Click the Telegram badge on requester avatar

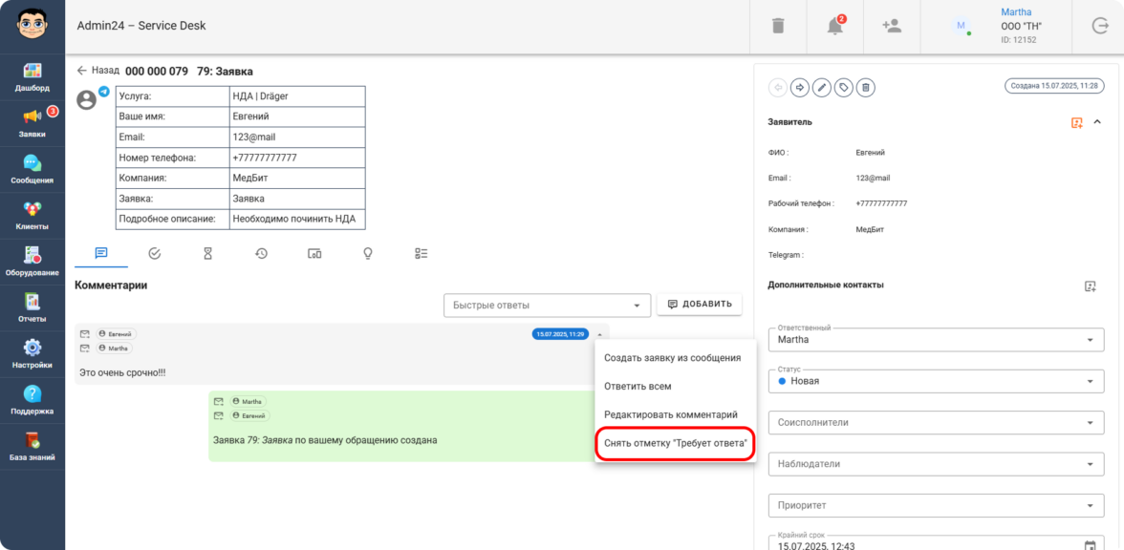click(104, 91)
